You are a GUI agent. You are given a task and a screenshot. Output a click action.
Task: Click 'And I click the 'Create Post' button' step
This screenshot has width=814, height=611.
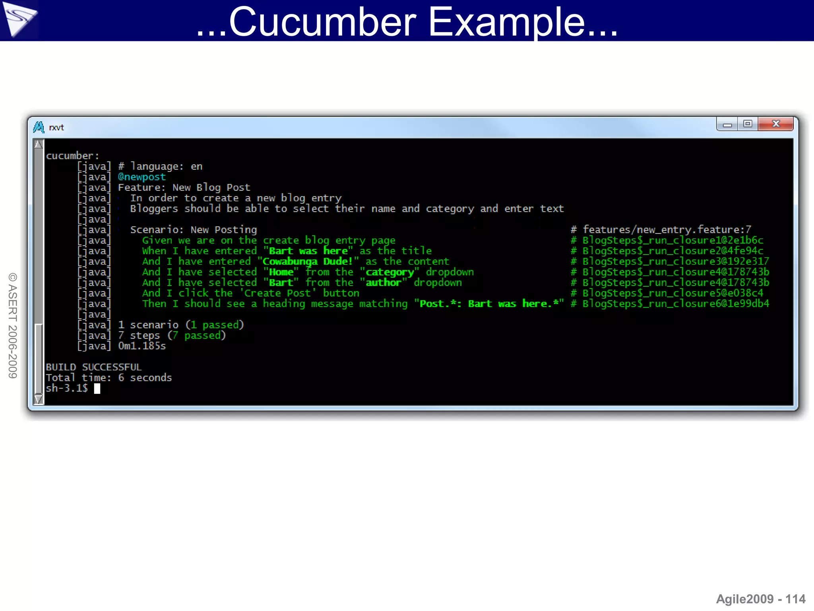[x=251, y=293]
